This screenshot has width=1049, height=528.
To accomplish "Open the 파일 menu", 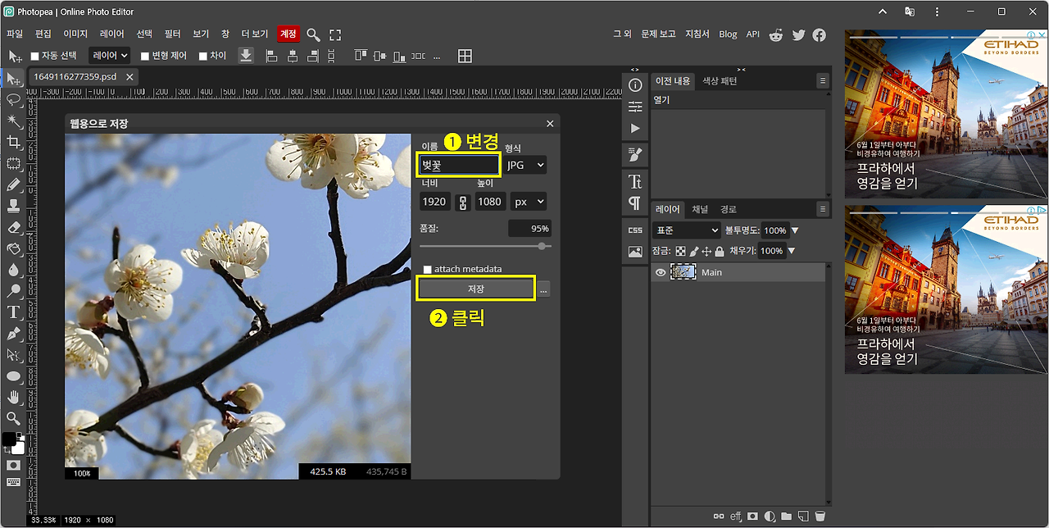I will click(x=15, y=34).
